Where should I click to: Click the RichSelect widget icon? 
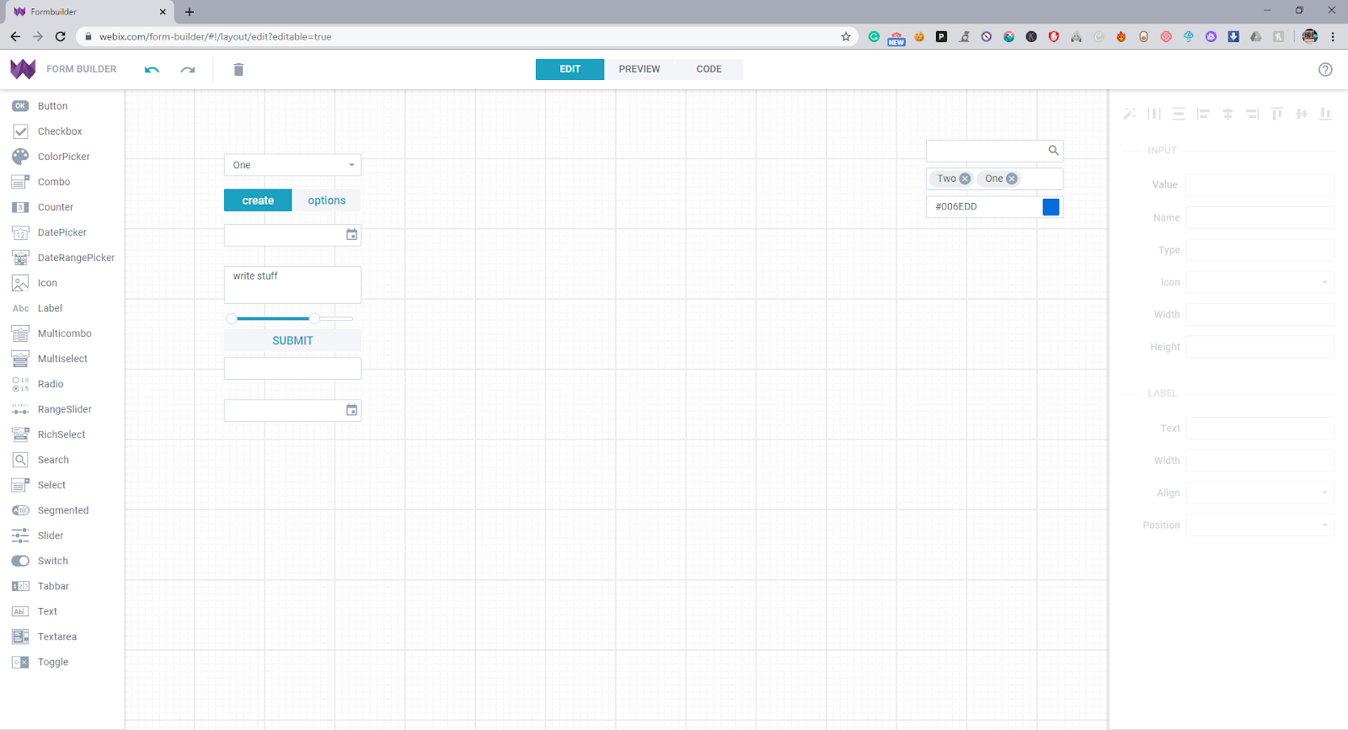point(20,434)
